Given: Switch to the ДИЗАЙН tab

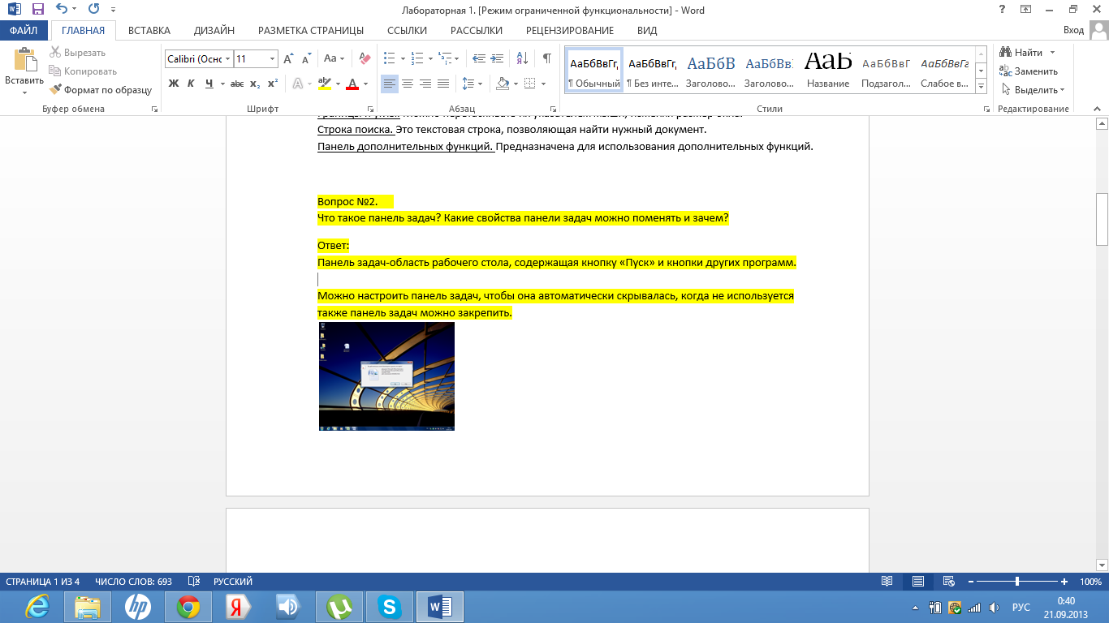Looking at the screenshot, I should [x=214, y=31].
